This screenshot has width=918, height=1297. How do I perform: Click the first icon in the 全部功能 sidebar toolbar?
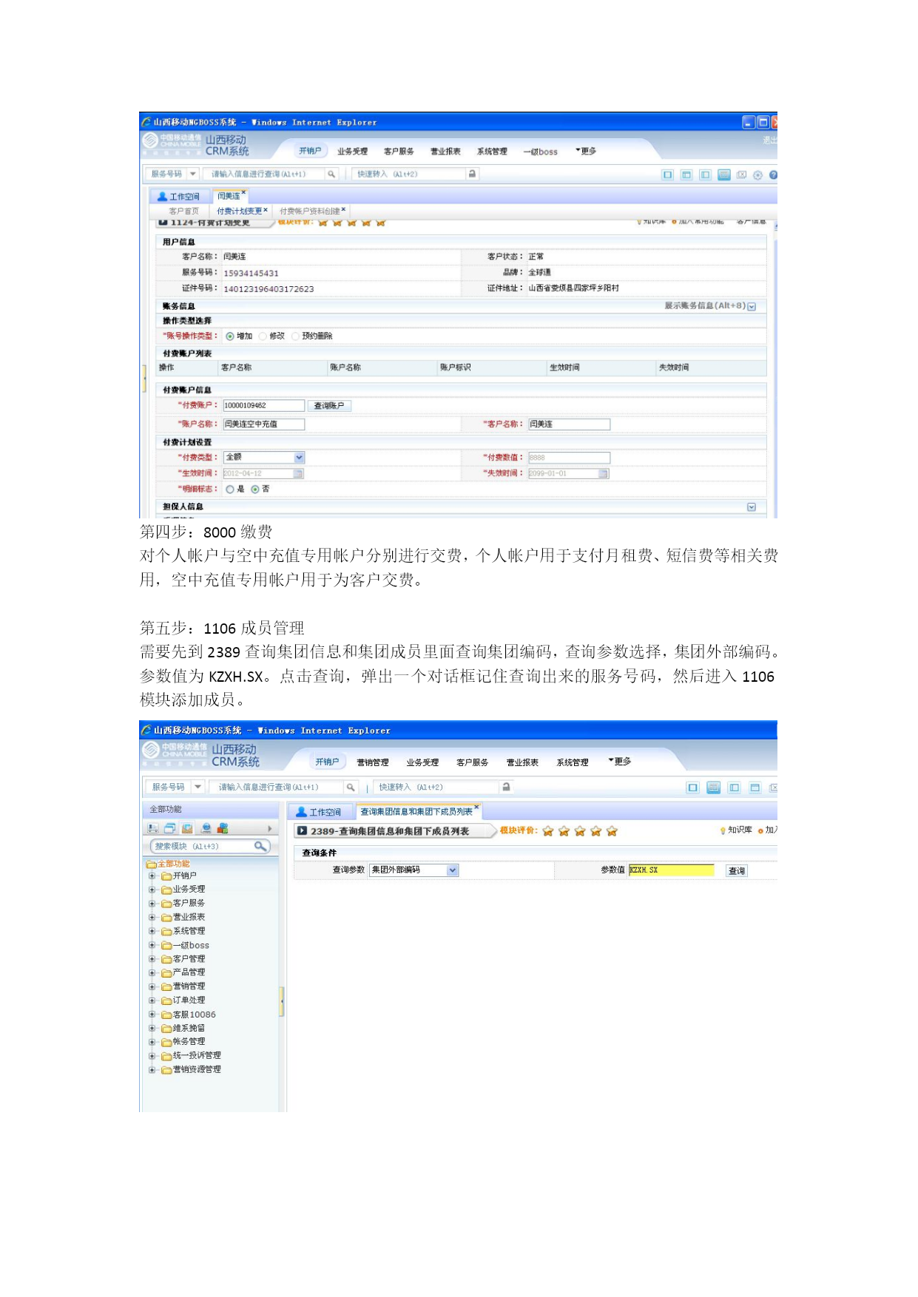[x=153, y=828]
